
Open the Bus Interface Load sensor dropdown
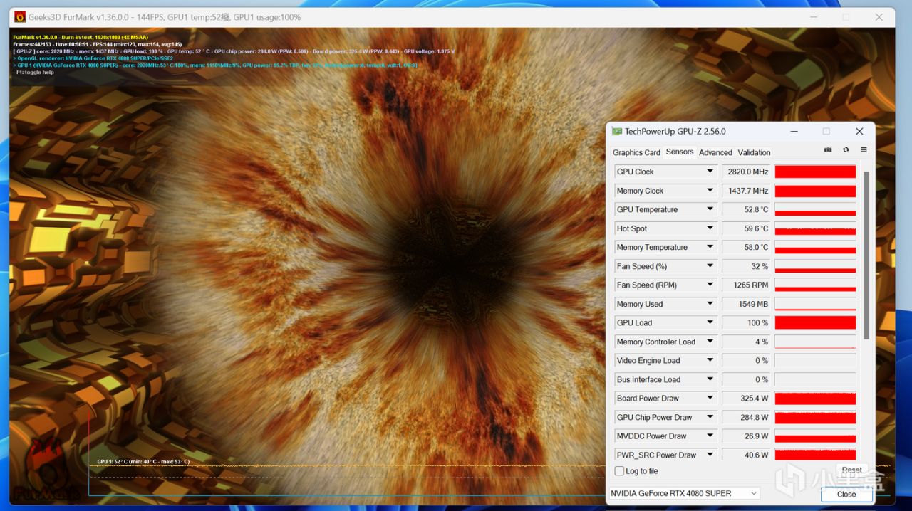[x=710, y=379]
